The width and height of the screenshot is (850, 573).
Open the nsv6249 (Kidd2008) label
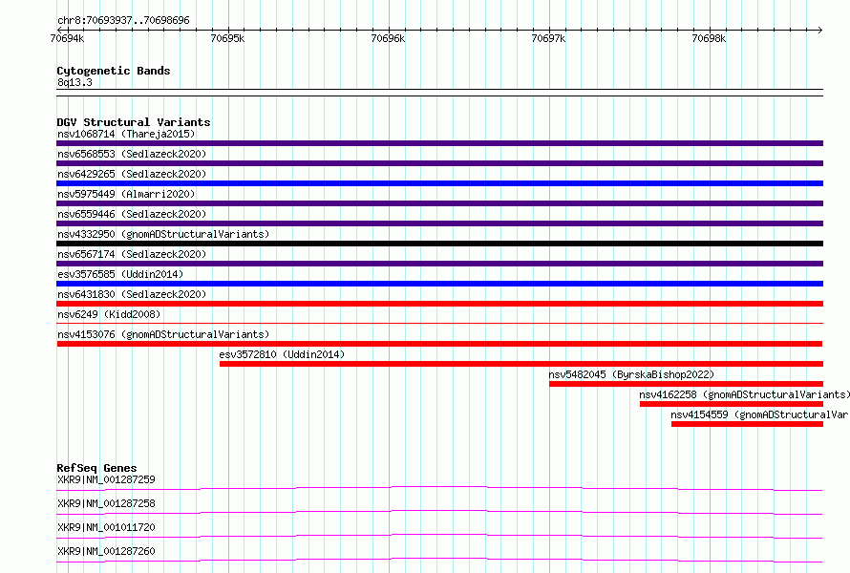(x=109, y=314)
